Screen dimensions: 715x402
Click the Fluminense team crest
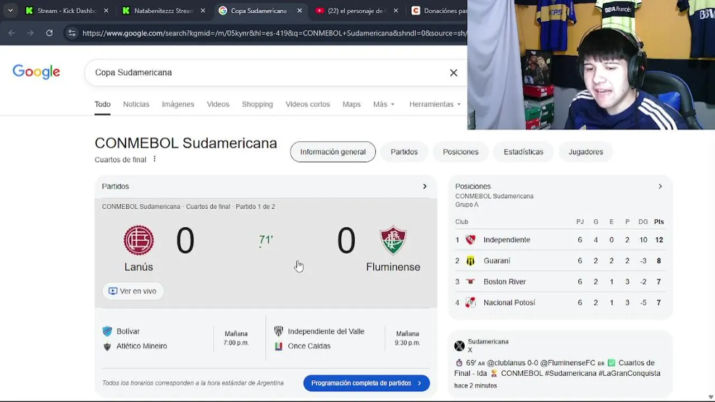tap(393, 240)
